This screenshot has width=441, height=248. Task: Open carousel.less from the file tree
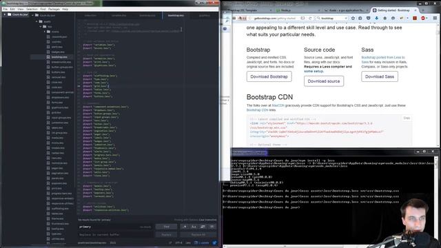click(x=58, y=77)
